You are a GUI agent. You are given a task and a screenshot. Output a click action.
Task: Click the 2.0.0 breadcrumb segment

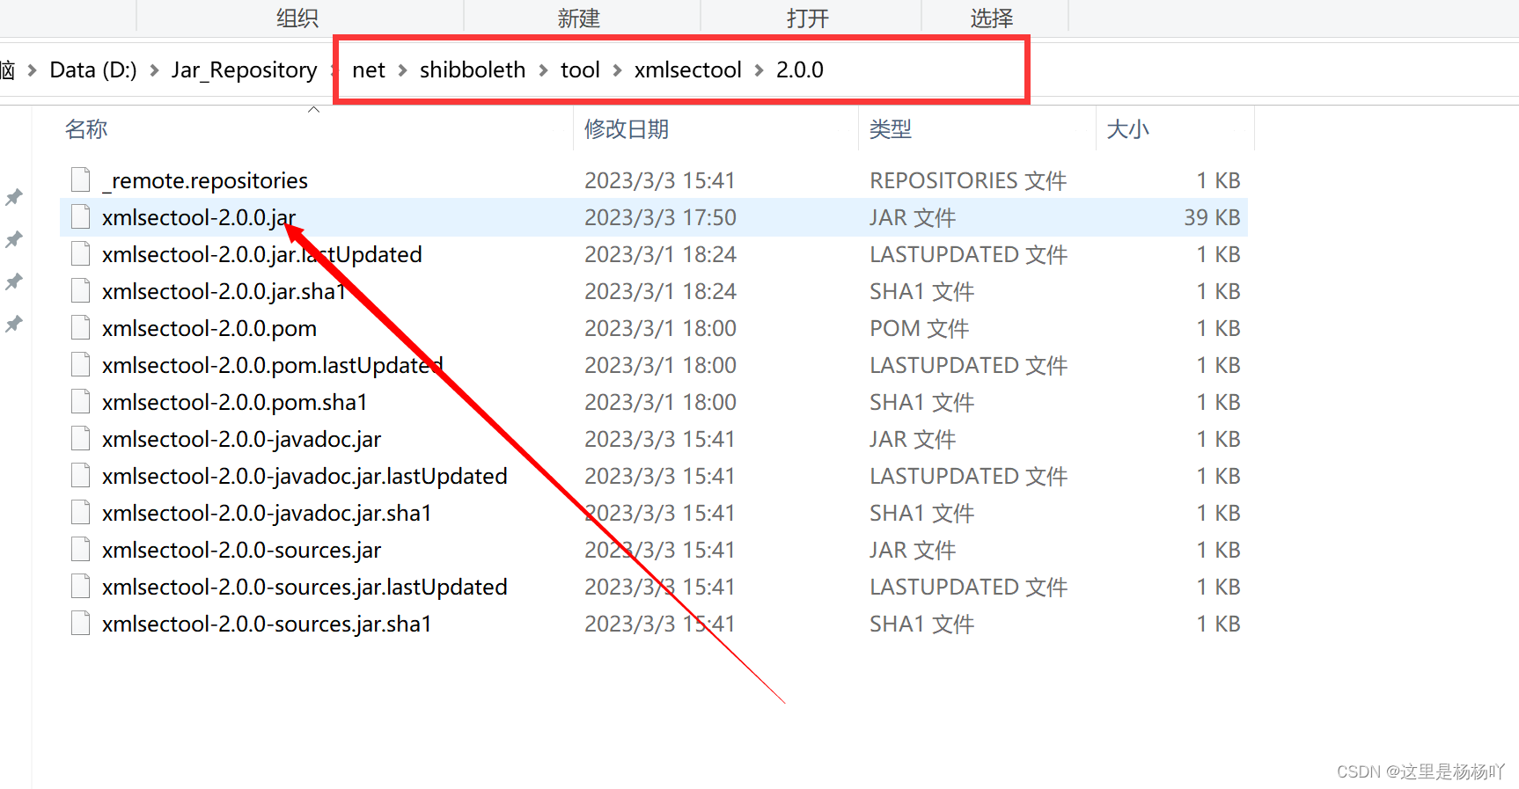800,70
